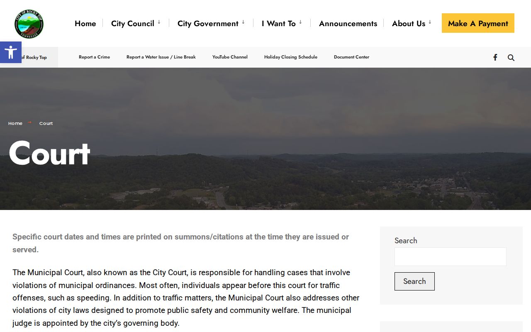Viewport: 531px width, 332px height.
Task: Click the City of Rocky Top logo
Action: (x=29, y=24)
